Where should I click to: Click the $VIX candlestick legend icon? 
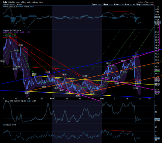(4, 30)
